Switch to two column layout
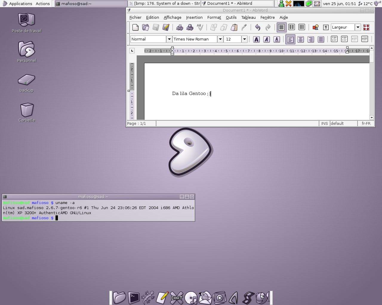The image size is (382, 305). pyautogui.click(x=292, y=27)
